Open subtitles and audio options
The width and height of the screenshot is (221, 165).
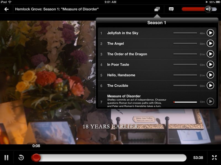172,9
